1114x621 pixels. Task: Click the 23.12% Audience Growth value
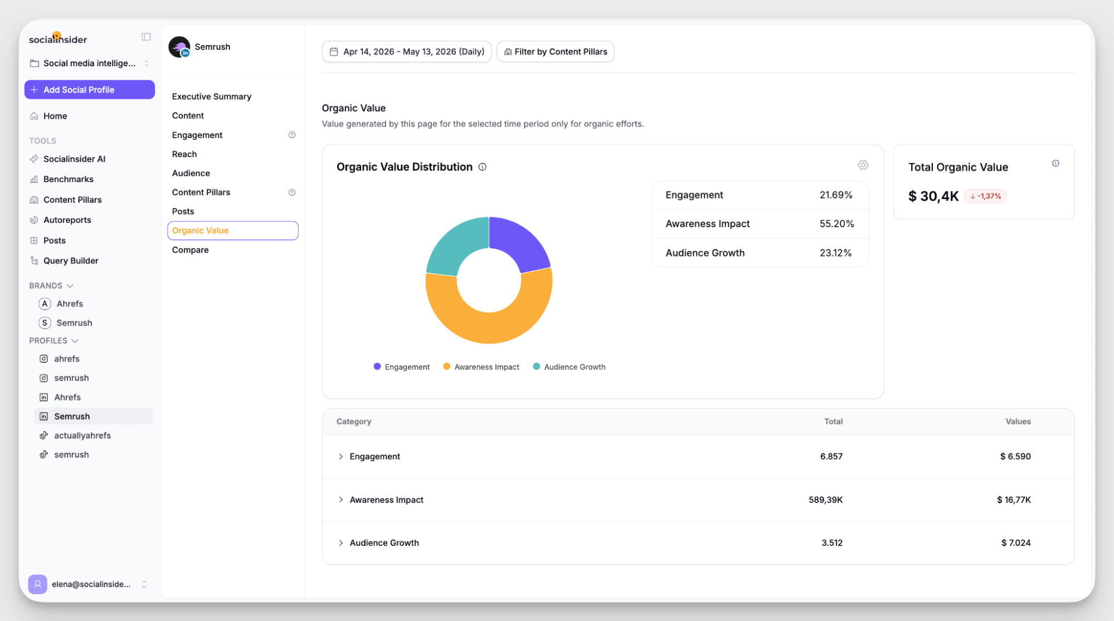tap(835, 253)
